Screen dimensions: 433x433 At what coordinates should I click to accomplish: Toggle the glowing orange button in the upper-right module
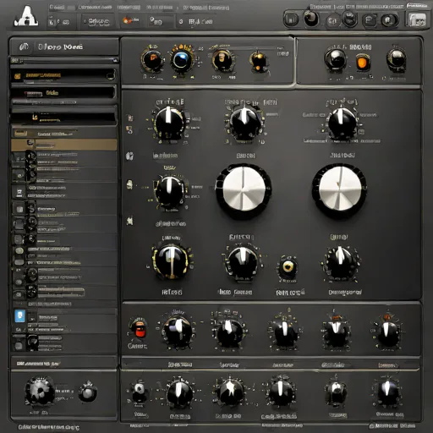coord(362,63)
